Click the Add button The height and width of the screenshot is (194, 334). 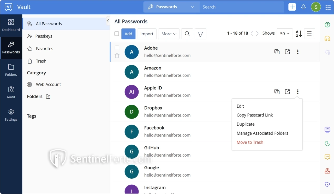click(128, 34)
